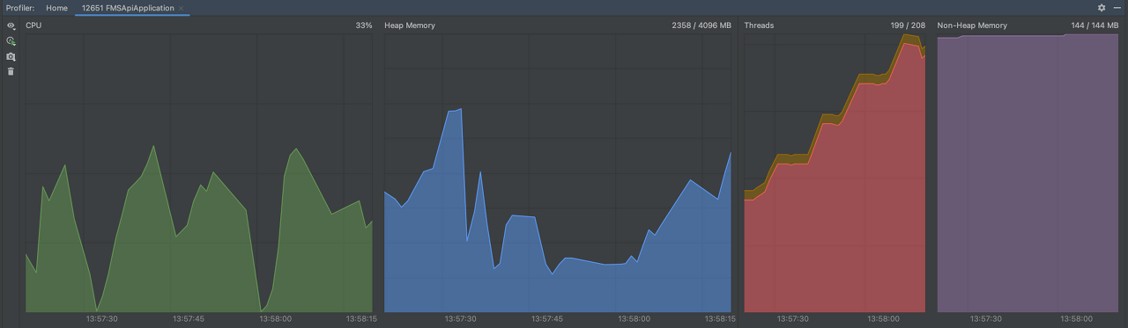
Task: Click the 33% CPU usage value
Action: point(364,26)
